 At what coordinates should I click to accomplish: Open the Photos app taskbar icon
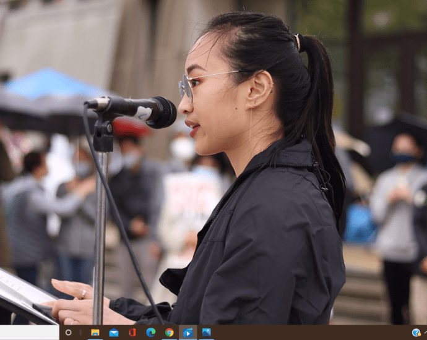click(x=206, y=333)
